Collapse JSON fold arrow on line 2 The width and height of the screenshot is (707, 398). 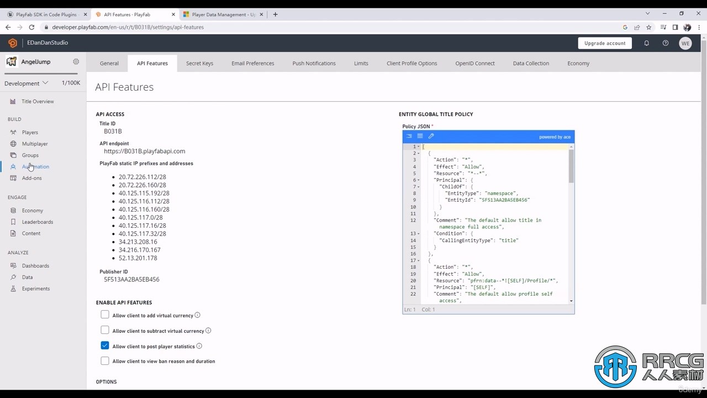pyautogui.click(x=419, y=153)
